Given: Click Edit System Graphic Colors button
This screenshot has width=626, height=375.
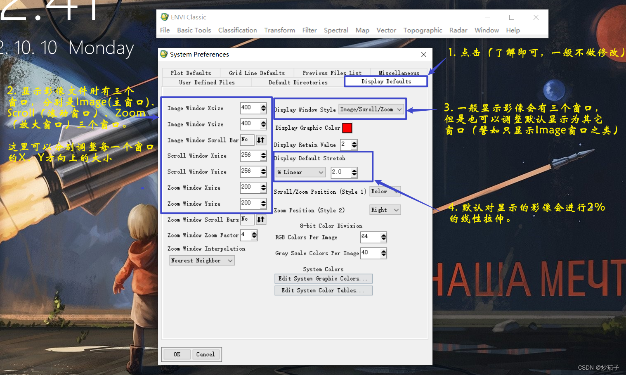Looking at the screenshot, I should (324, 278).
